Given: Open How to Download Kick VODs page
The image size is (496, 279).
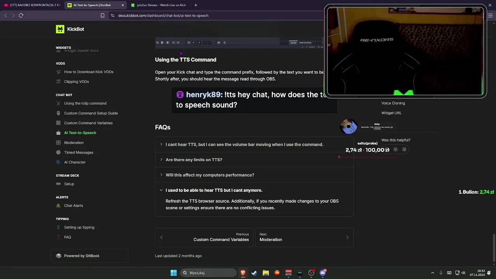Looking at the screenshot, I should pos(89,72).
